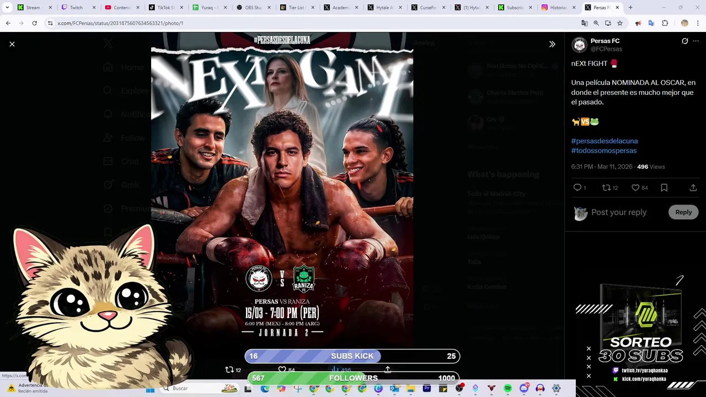
Task: Click the @FCPersas handle
Action: click(606, 49)
